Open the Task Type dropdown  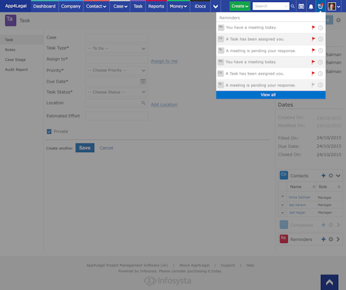pyautogui.click(x=116, y=48)
